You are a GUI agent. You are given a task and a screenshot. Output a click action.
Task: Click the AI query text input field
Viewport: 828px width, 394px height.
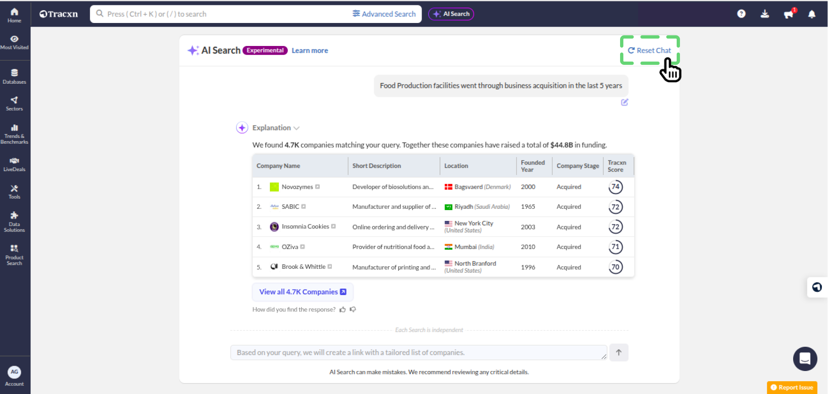pos(418,353)
